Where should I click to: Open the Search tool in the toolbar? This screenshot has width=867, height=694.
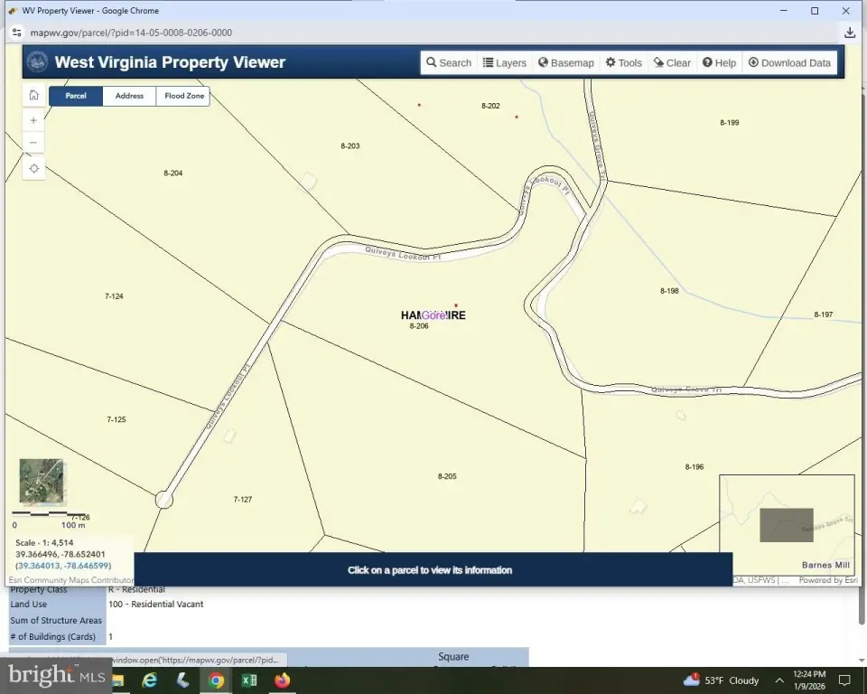coord(449,63)
